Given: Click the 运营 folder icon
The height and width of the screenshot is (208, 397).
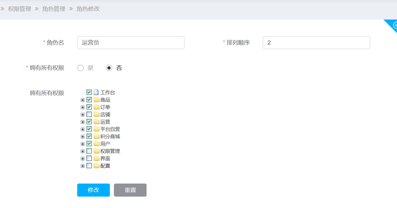Looking at the screenshot, I should tap(97, 122).
